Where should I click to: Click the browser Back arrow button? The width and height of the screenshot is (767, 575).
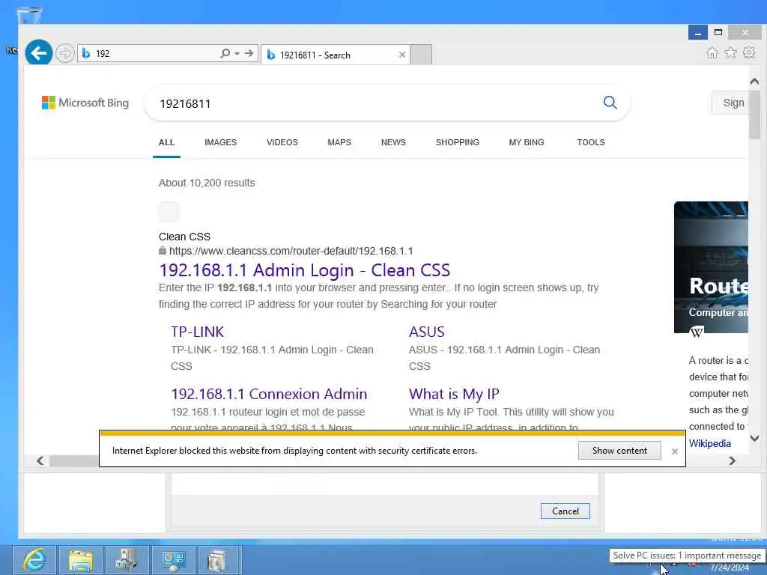39,53
